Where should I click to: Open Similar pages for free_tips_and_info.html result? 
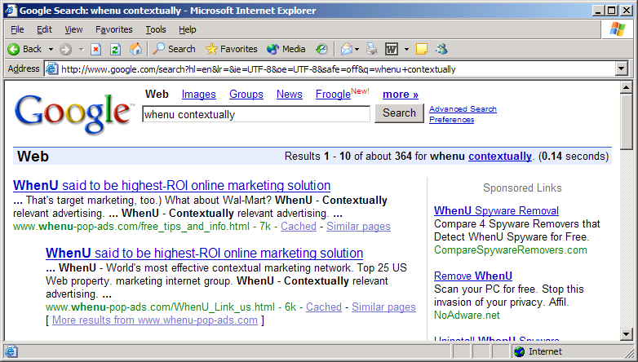click(x=358, y=226)
